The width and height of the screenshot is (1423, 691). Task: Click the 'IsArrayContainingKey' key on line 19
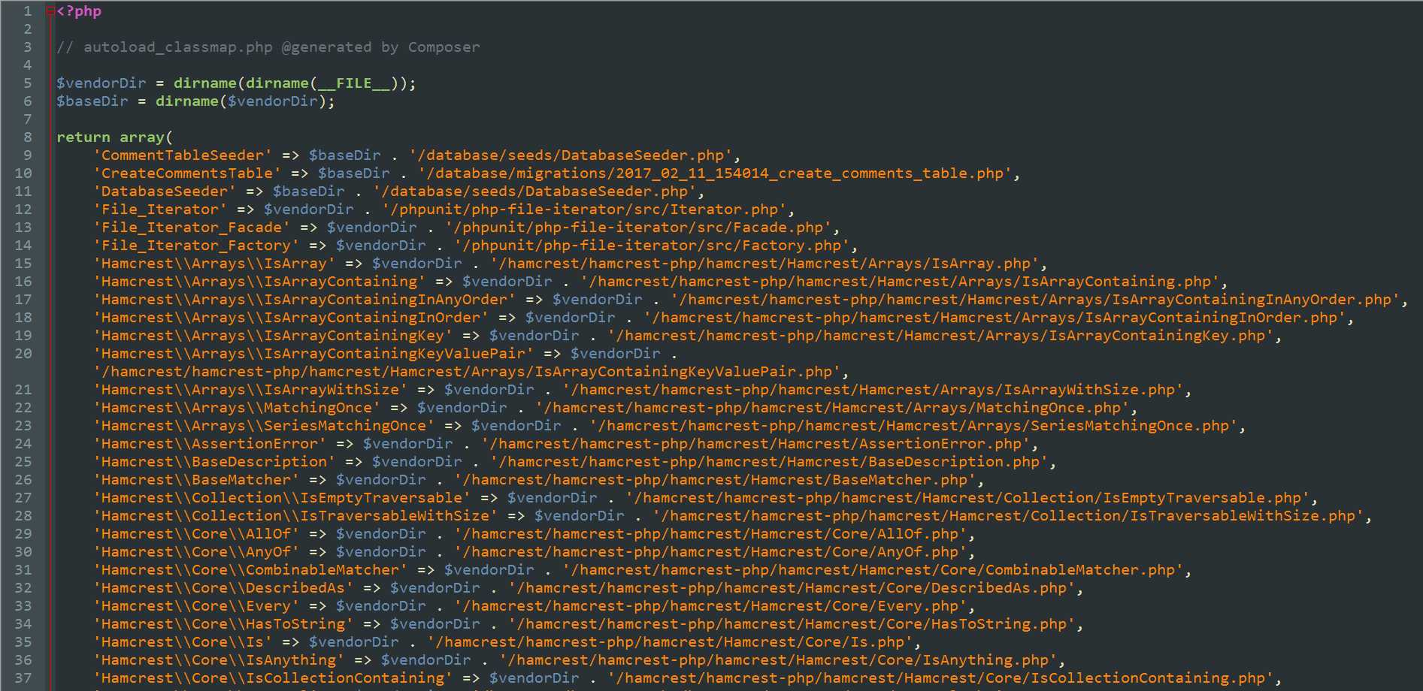(x=273, y=336)
